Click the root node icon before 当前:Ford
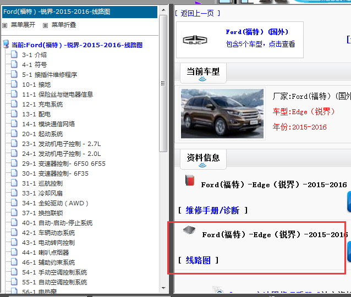The image size is (351, 297). coord(6,44)
